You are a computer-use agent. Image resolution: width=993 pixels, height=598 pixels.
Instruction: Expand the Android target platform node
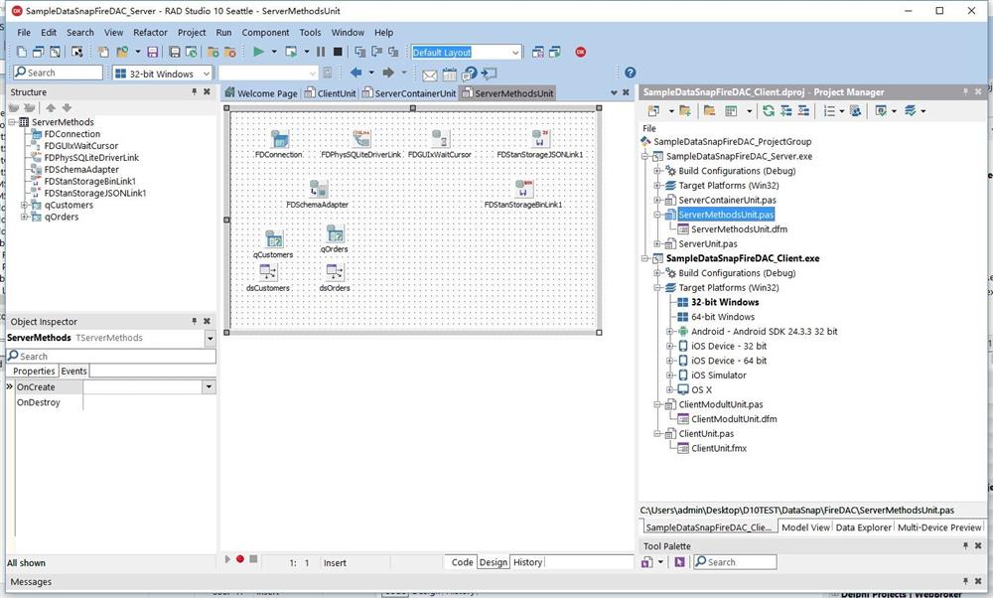pyautogui.click(x=670, y=332)
